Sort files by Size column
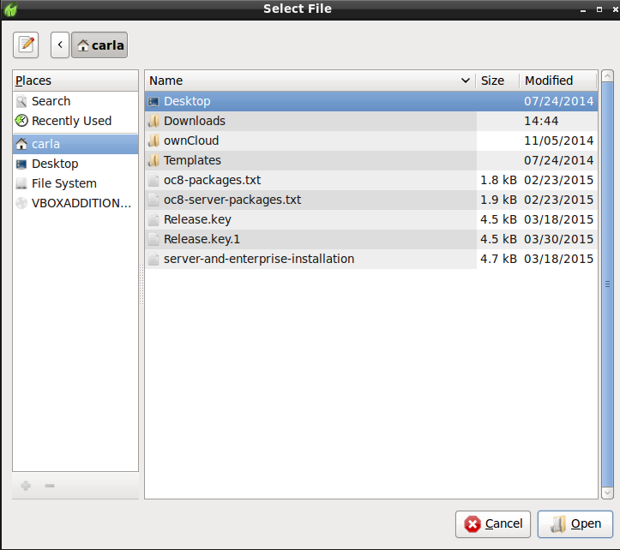This screenshot has height=550, width=620. tap(497, 81)
